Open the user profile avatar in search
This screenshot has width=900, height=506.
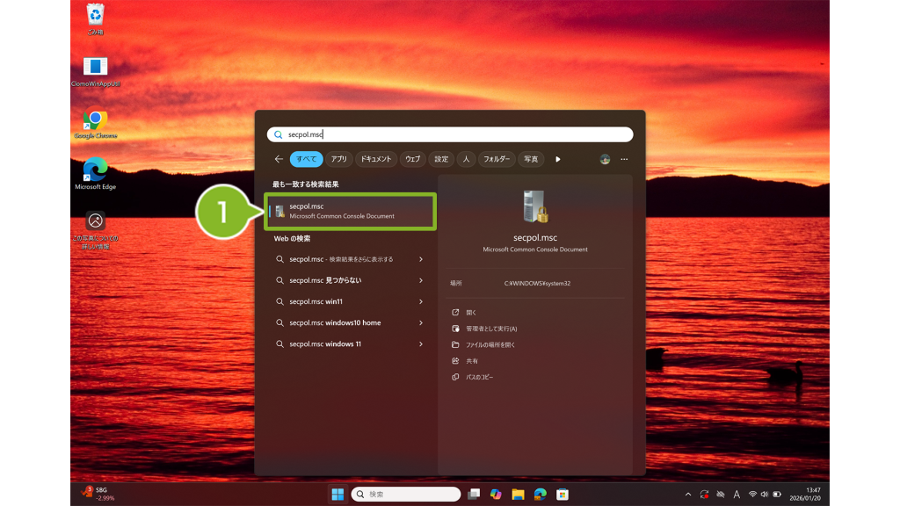click(x=605, y=159)
